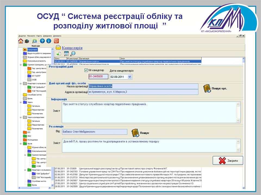Open the Дата канцелярія date dropdown
This screenshot has height=195, width=261.
129,77
